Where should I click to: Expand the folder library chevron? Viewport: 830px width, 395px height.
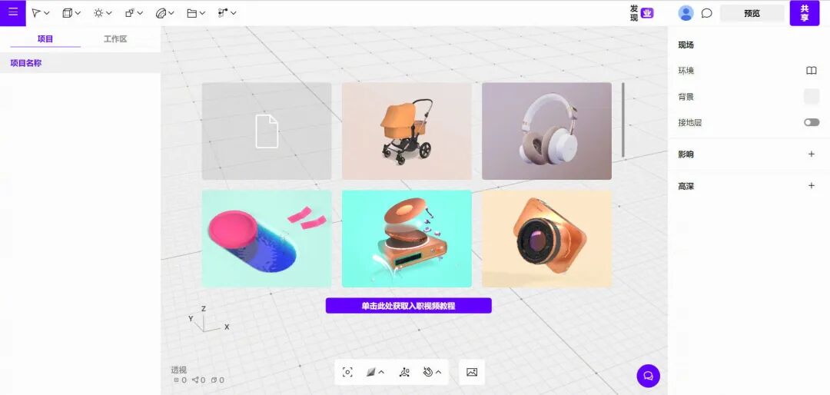(x=202, y=13)
